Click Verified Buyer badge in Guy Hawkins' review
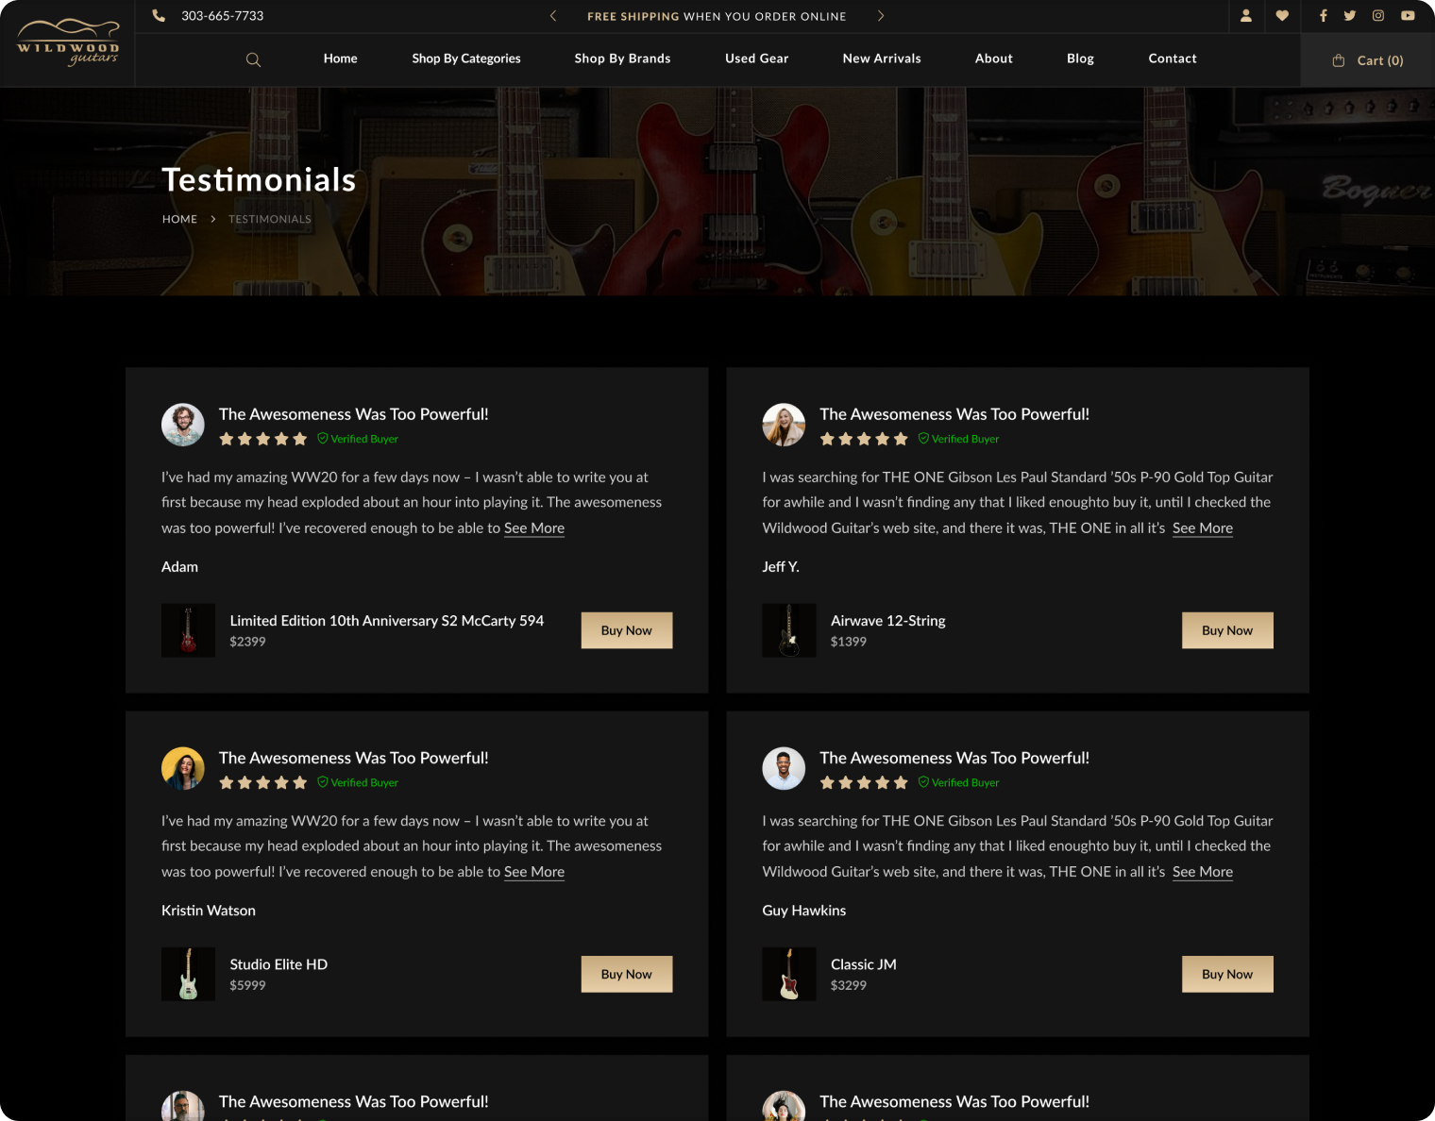 point(958,782)
